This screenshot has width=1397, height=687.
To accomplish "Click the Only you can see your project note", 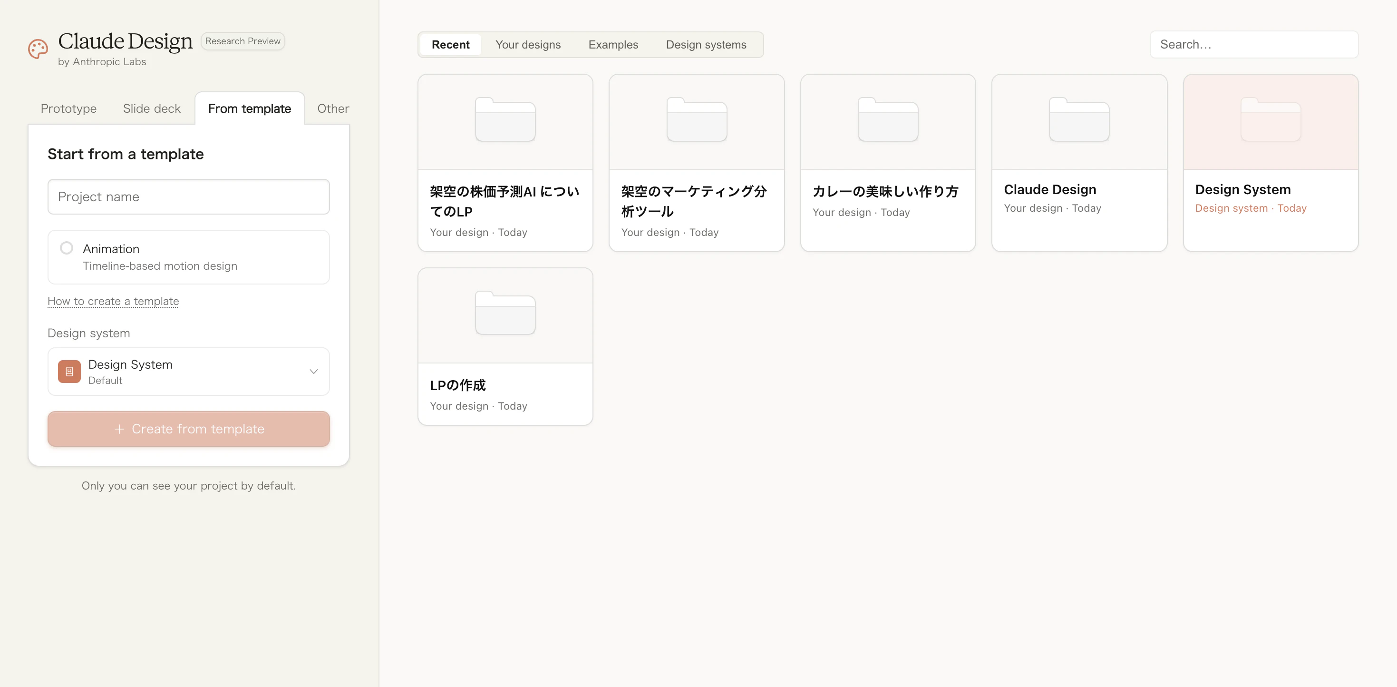I will coord(189,486).
